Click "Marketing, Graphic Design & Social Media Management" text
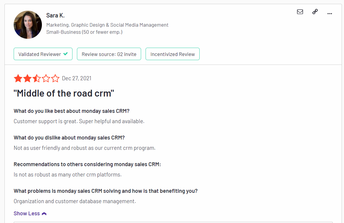The image size is (344, 223). point(107,25)
